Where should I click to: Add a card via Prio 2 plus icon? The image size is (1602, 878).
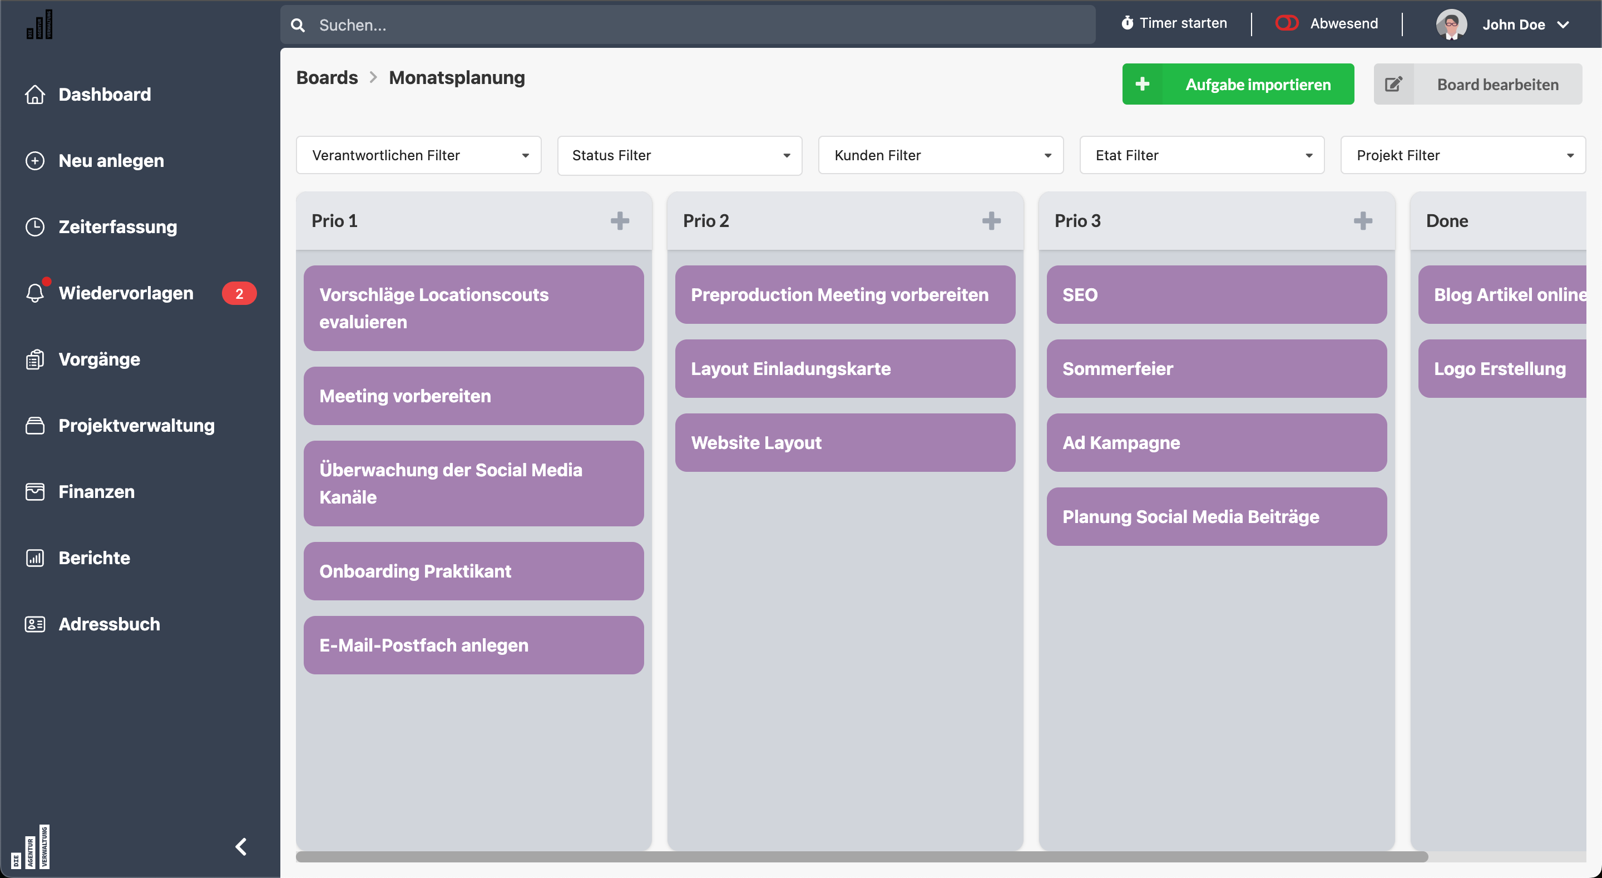pyautogui.click(x=991, y=220)
